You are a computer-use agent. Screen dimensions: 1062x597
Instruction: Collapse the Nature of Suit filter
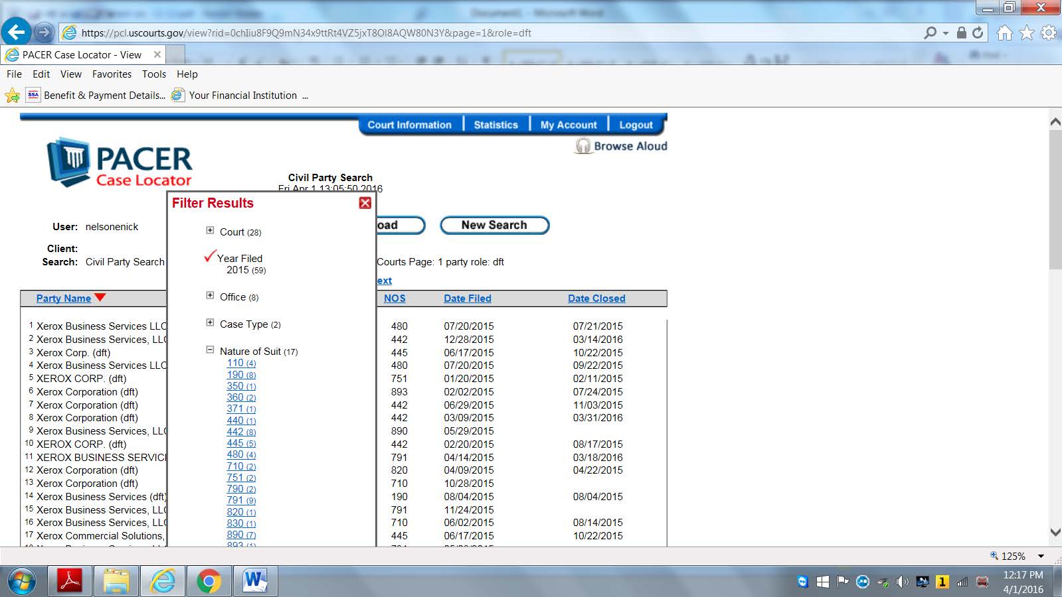[210, 350]
